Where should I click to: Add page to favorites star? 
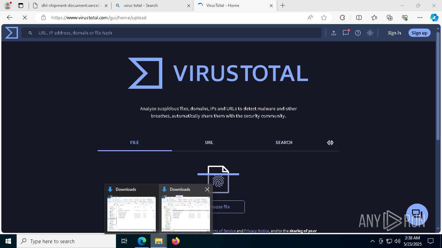tap(324, 18)
